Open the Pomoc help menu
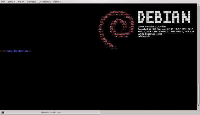The width and height of the screenshot is (200, 115). [57, 1]
